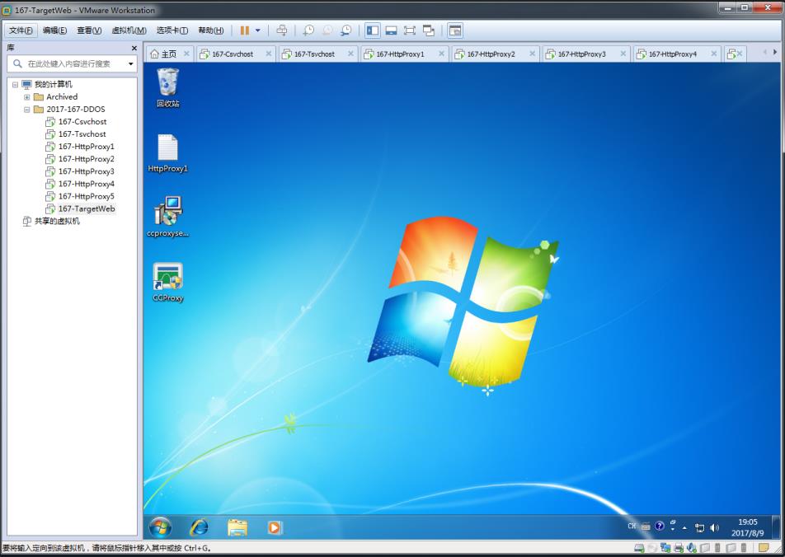785x557 pixels.
Task: Click the Send Ctrl+Alt+Del toolbar icon
Action: [282, 30]
